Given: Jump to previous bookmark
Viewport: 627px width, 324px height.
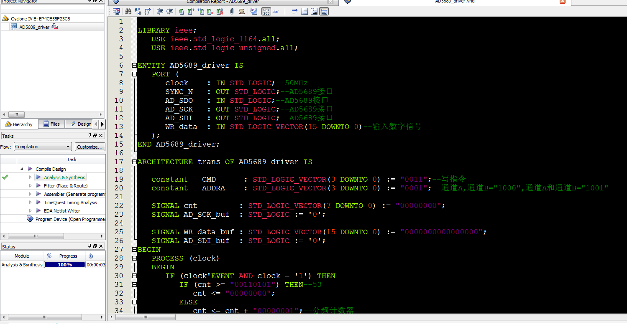Looking at the screenshot, I should coord(201,11).
